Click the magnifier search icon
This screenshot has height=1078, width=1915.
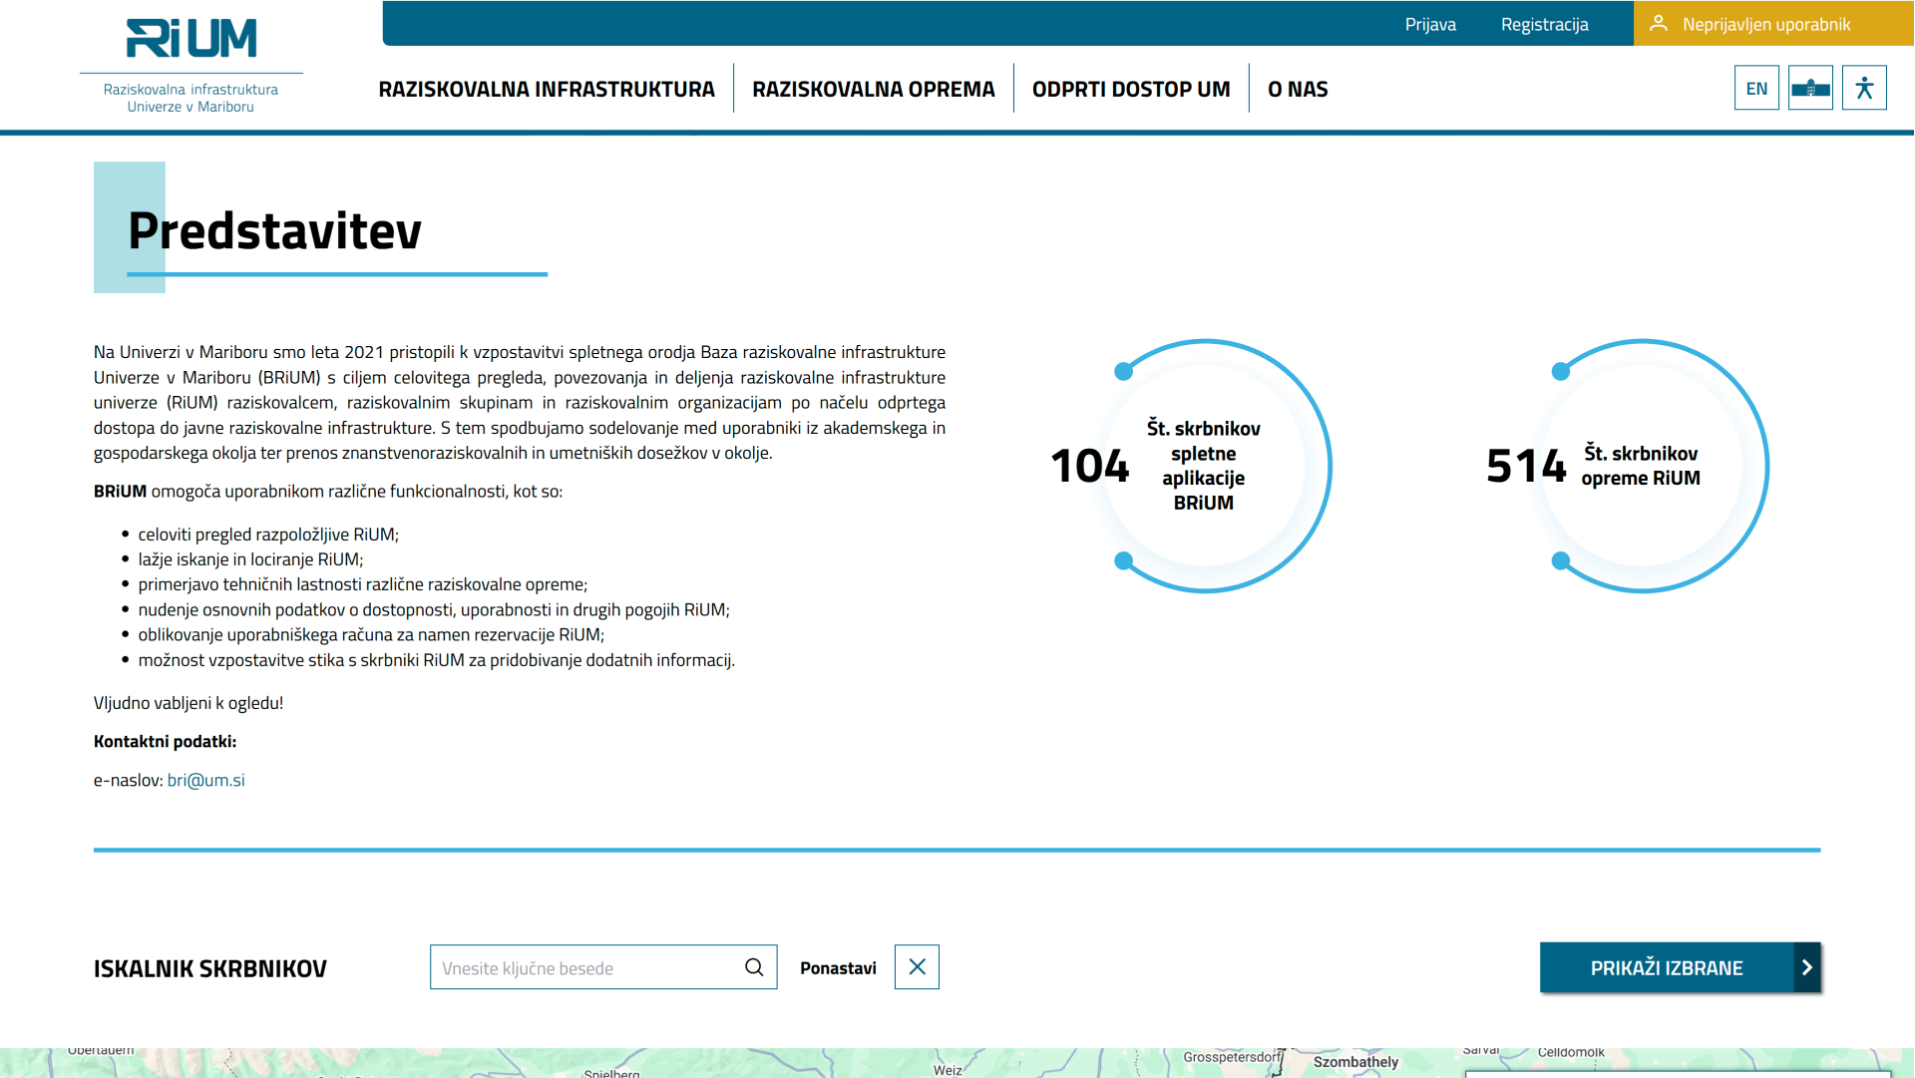pyautogui.click(x=754, y=967)
